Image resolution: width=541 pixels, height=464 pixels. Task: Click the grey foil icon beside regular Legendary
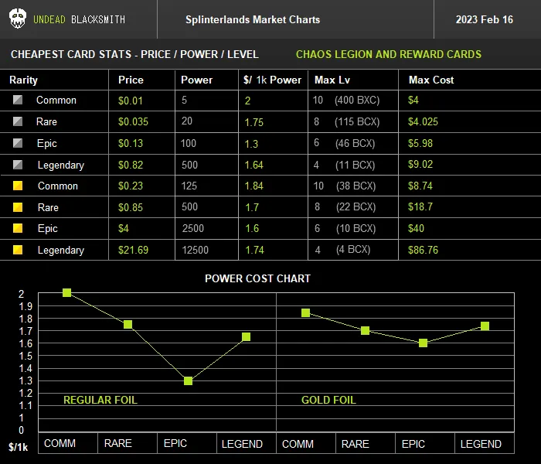click(18, 165)
